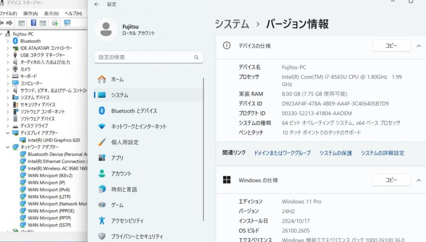This screenshot has width=426, height=242.
Task: Expand the ディスク ドライブ node
Action: click(x=8, y=126)
